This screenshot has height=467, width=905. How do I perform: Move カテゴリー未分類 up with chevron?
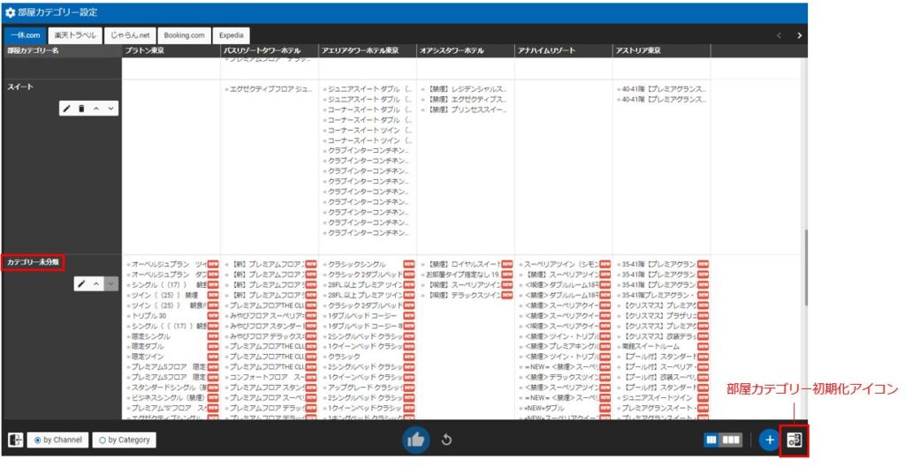96,284
